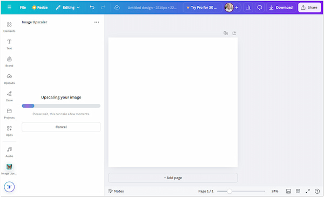Toggle grid view of pages
This screenshot has width=324, height=197.
(x=298, y=191)
